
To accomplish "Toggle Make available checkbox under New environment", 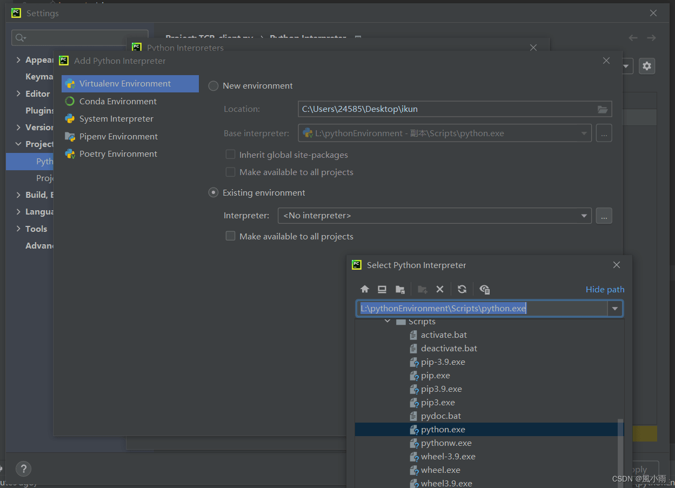I will (230, 172).
